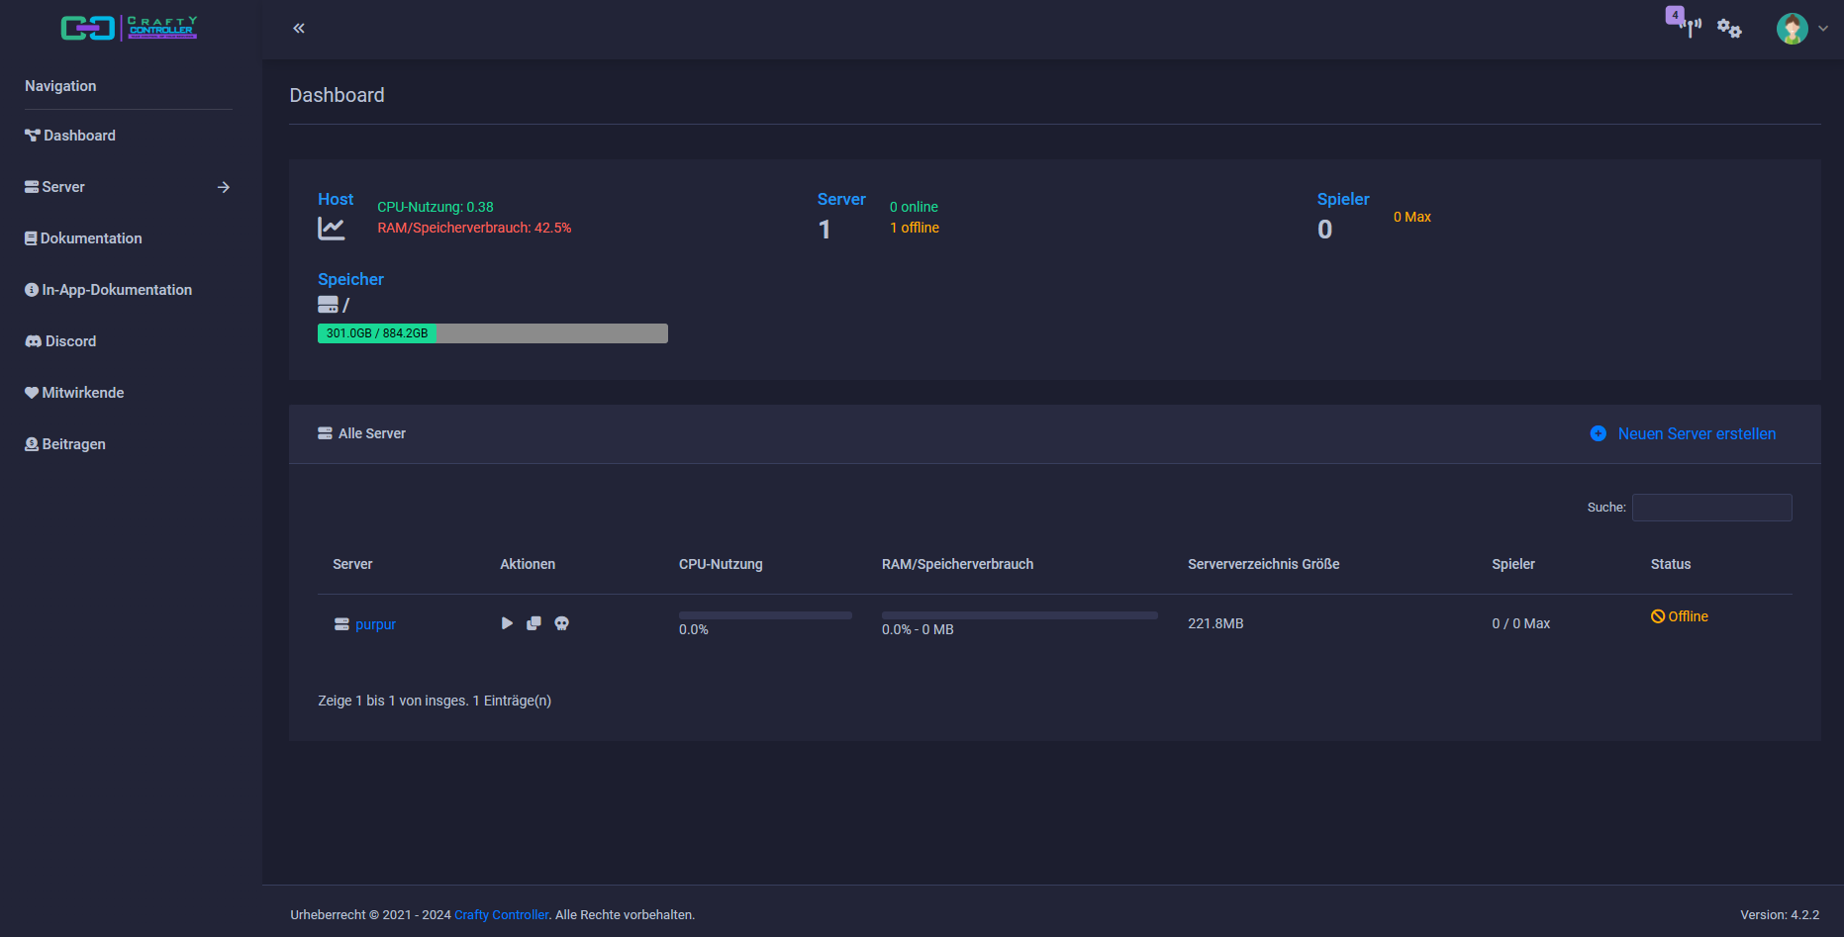Open the user avatar dropdown
1844x937 pixels.
point(1800,29)
